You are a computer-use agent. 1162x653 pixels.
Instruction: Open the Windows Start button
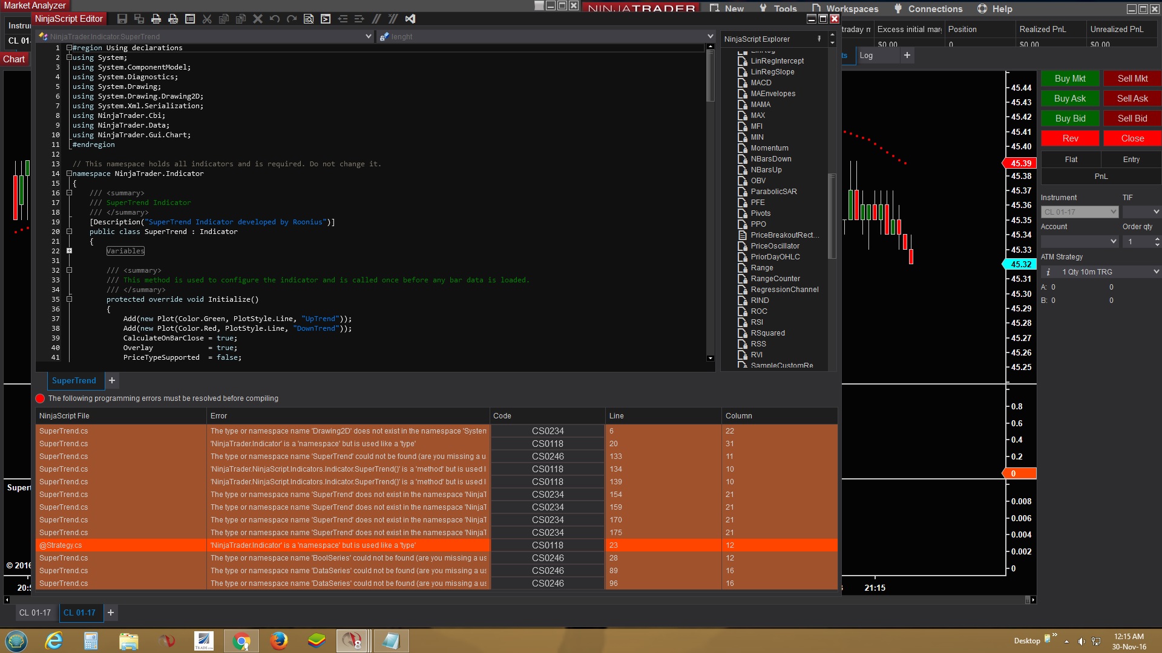tap(16, 641)
